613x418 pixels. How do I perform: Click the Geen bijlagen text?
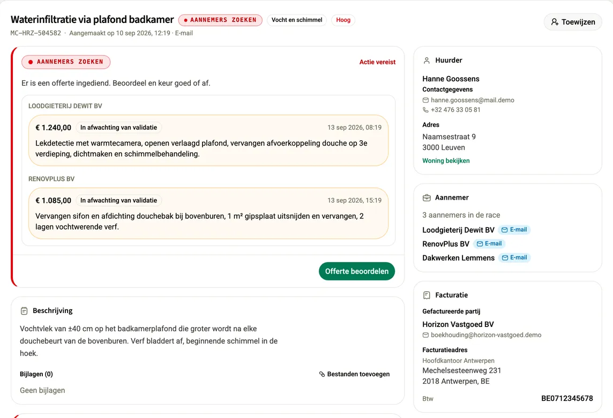pyautogui.click(x=42, y=390)
